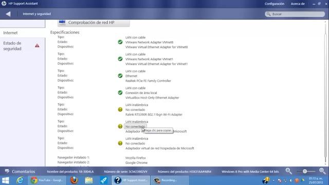The height and width of the screenshot is (185, 329).
Task: Open the Windows Start button
Action: [6, 180]
